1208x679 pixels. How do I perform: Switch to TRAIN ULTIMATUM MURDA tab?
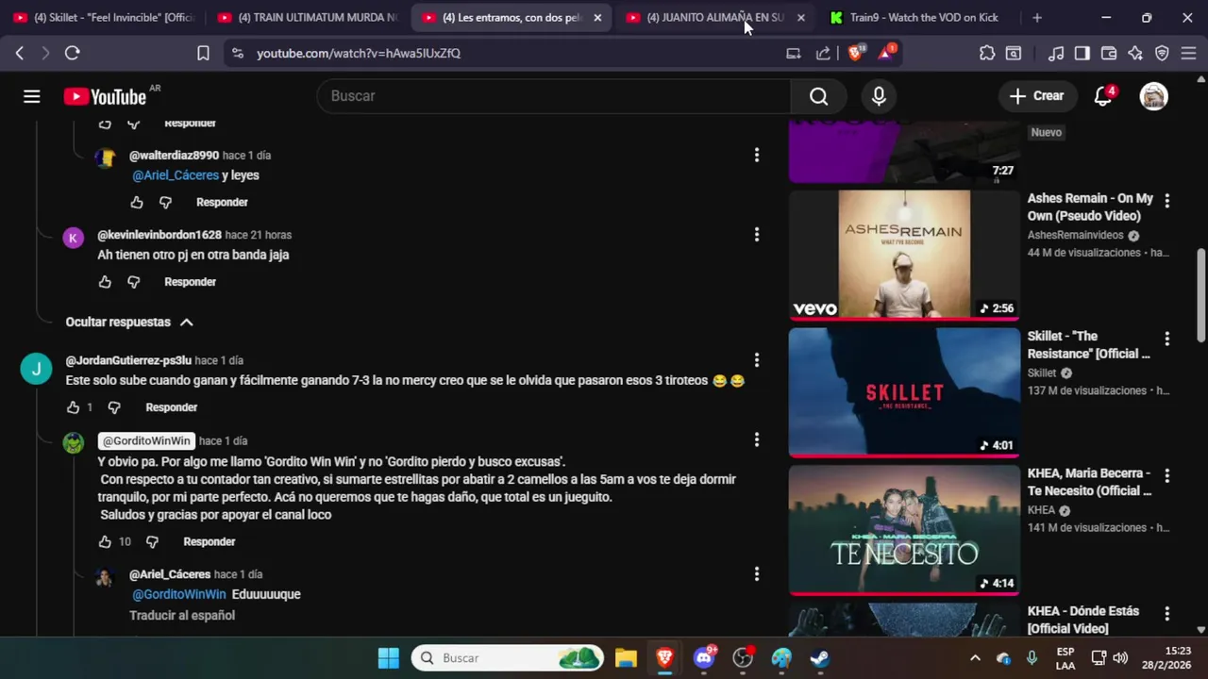(308, 17)
